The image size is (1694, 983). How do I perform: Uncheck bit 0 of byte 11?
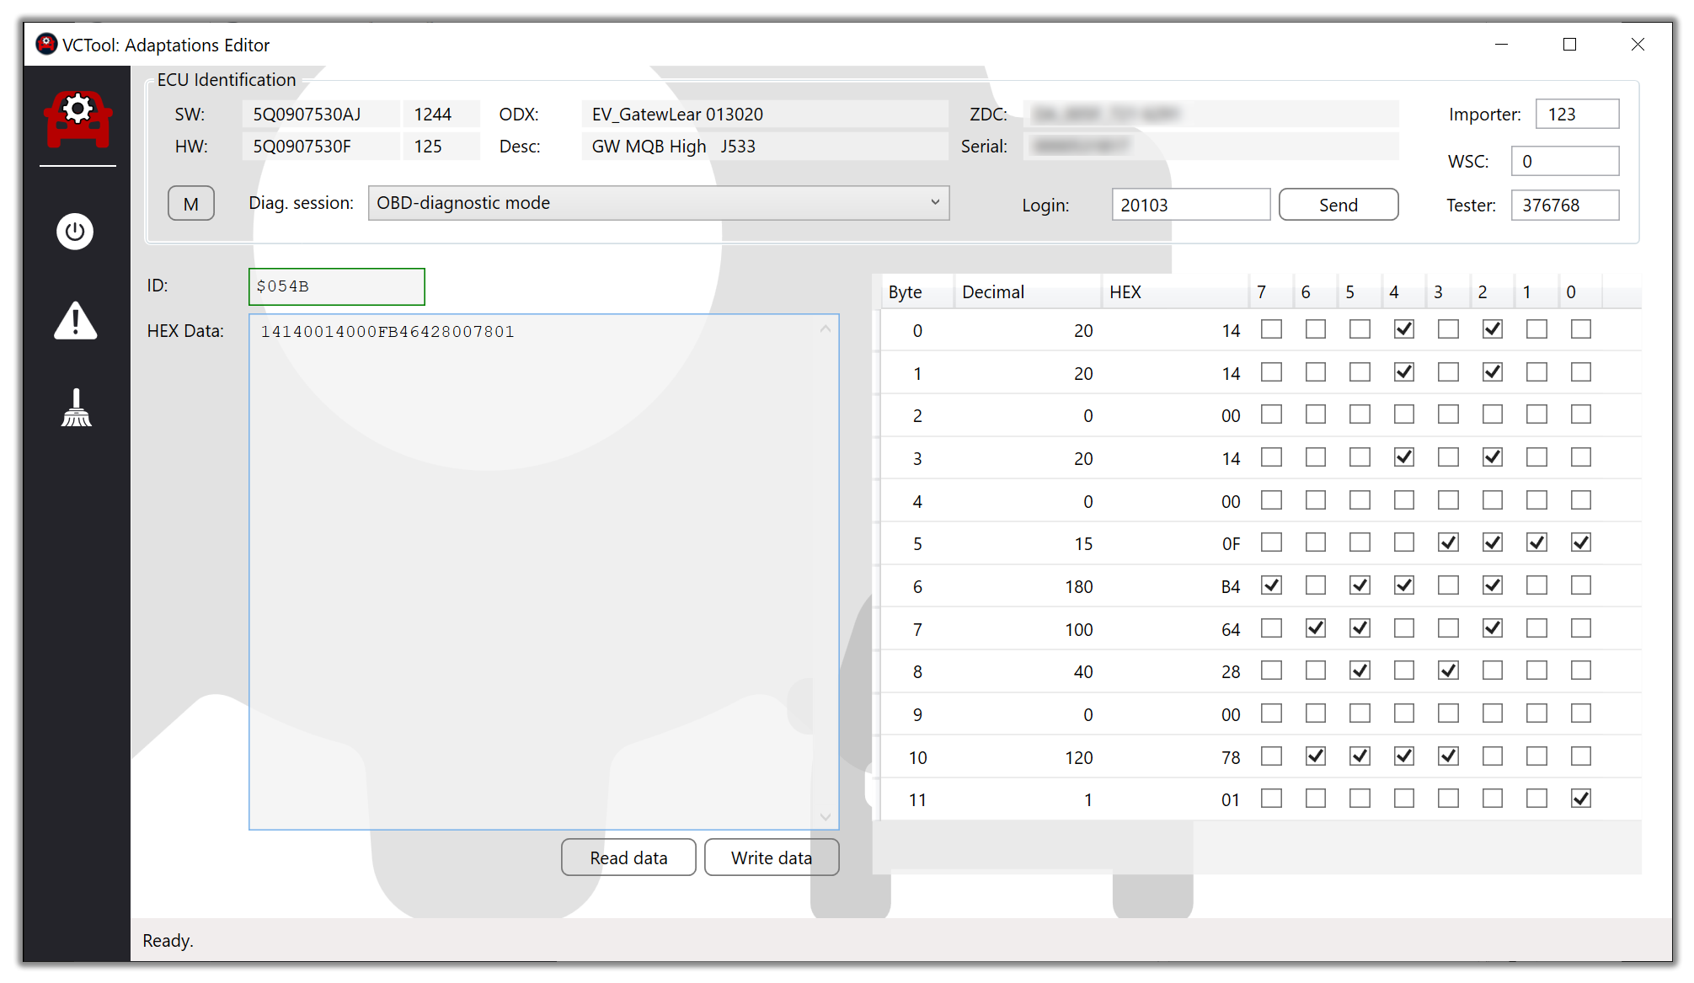click(x=1580, y=799)
